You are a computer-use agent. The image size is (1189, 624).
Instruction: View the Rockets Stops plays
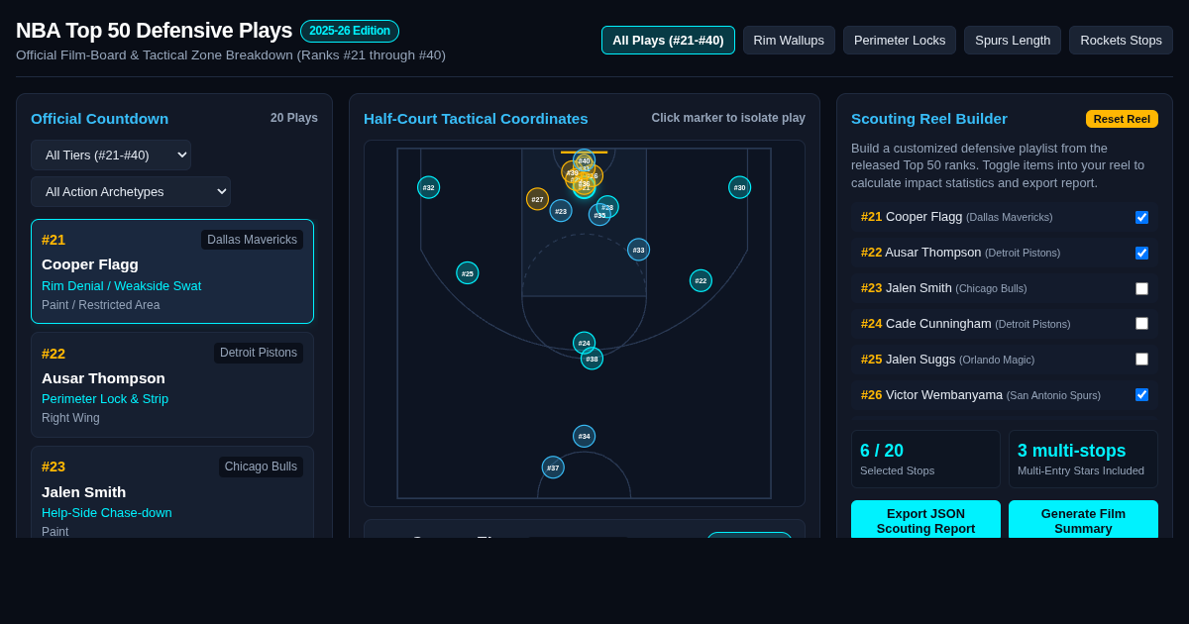tap(1121, 40)
